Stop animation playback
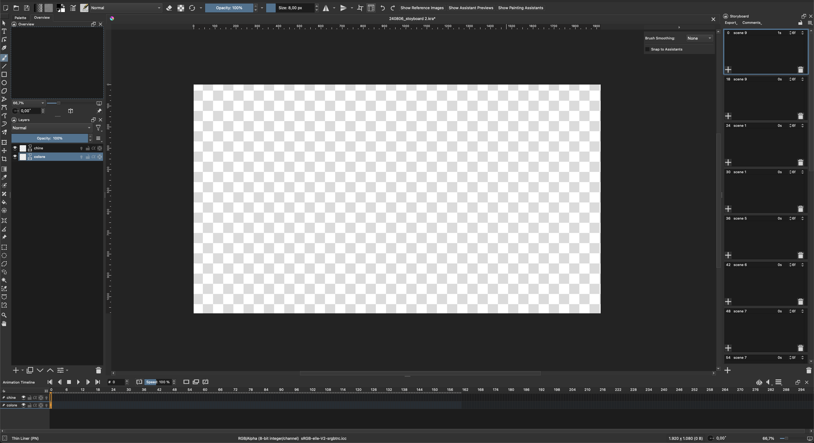 (69, 382)
